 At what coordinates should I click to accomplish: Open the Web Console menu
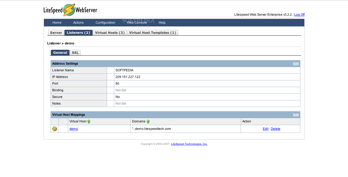[x=137, y=23]
